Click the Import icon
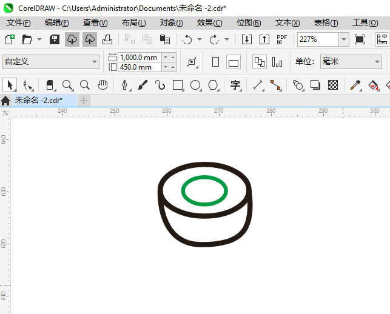Screen dimensions: 390x314 coord(247,39)
